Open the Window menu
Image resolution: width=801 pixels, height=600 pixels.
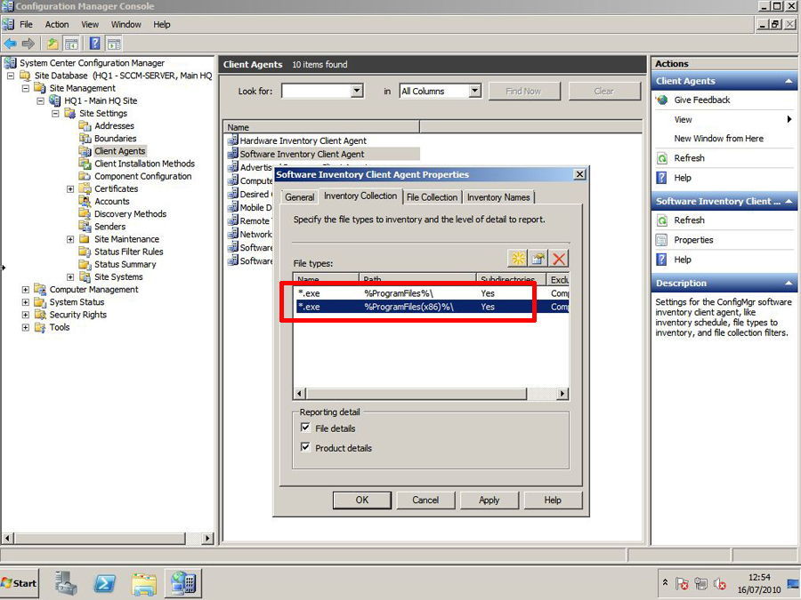[x=126, y=25]
